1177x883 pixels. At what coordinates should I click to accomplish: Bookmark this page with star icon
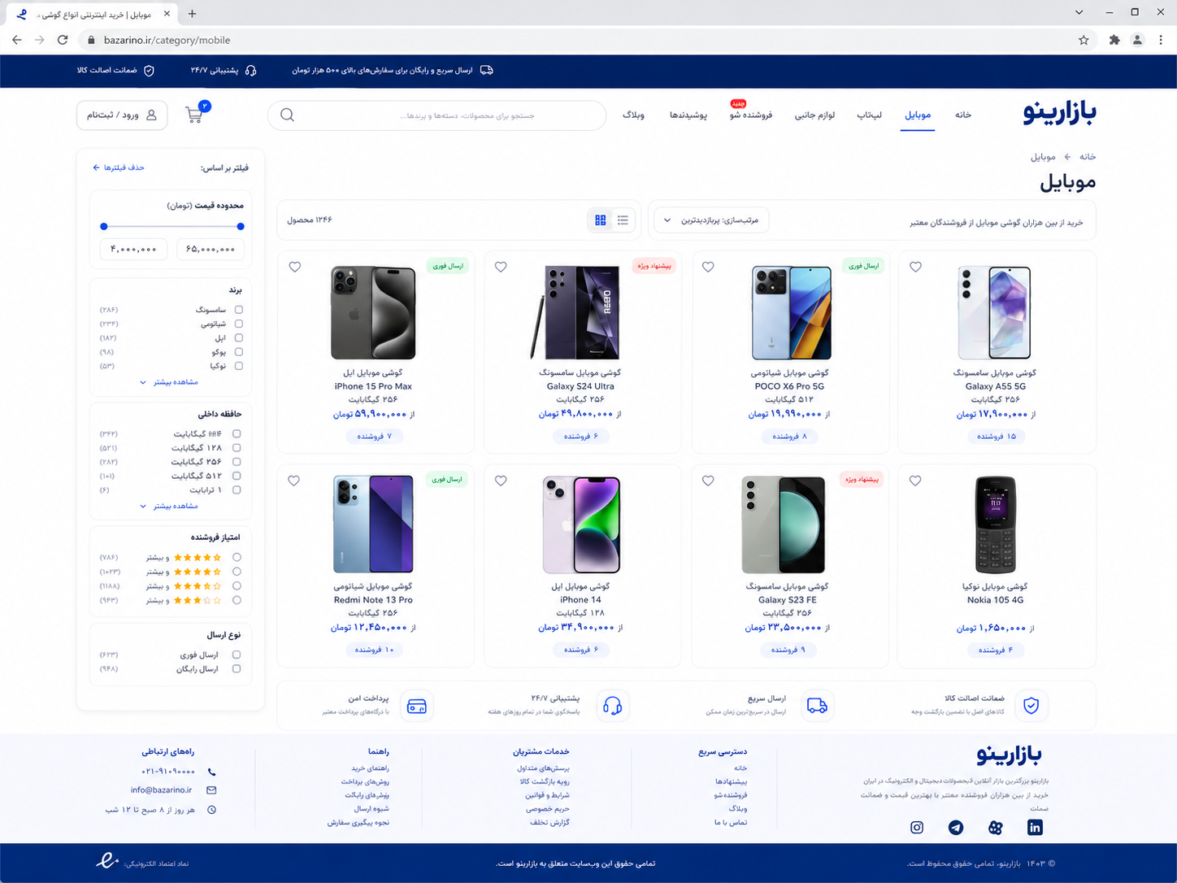pos(1084,40)
